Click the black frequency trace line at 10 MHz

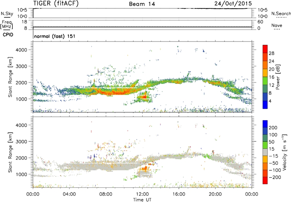[x=142, y=27]
